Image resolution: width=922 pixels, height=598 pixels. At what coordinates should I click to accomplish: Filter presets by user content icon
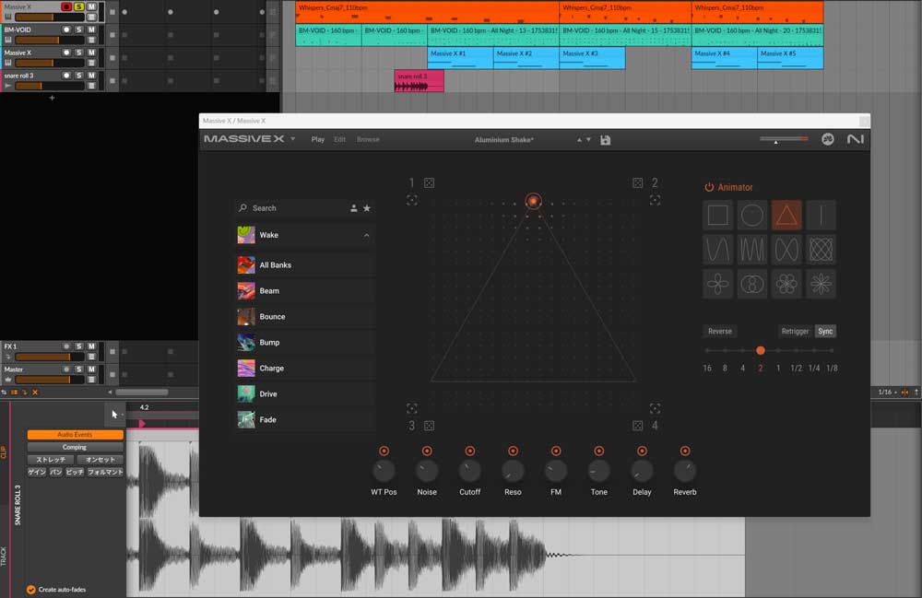tap(353, 208)
